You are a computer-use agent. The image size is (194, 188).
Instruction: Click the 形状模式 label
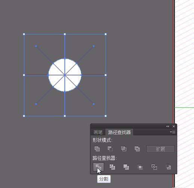click(x=102, y=140)
